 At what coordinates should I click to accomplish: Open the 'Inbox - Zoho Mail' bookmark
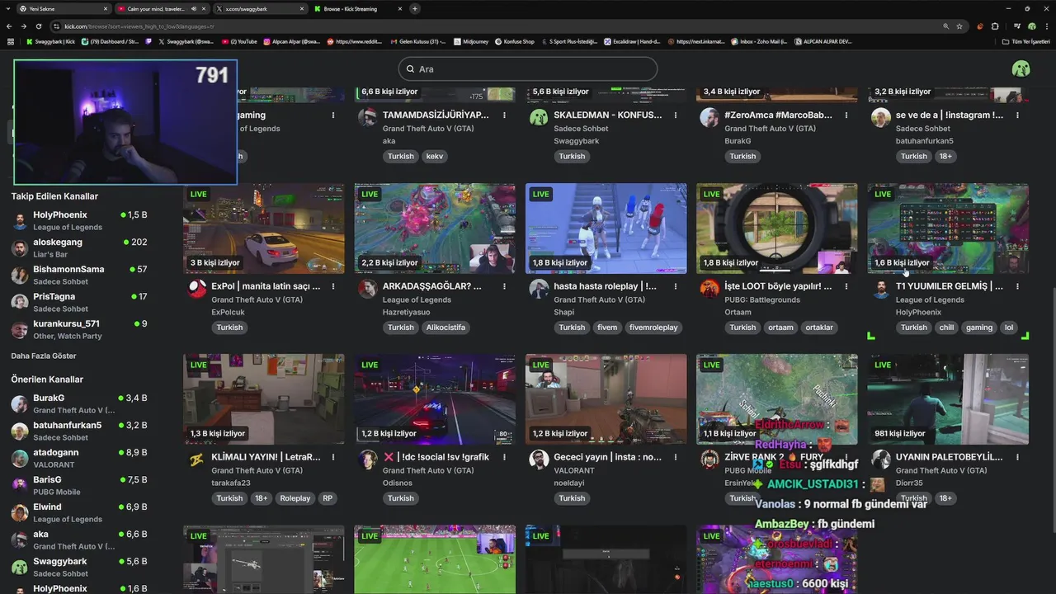758,41
